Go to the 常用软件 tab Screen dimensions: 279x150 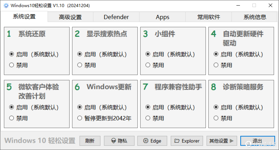tap(208, 17)
